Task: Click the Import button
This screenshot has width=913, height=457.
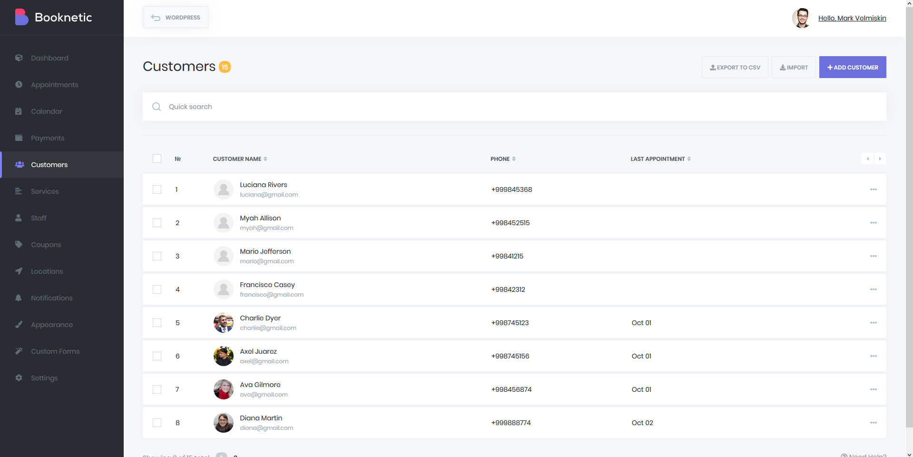Action: pos(794,67)
